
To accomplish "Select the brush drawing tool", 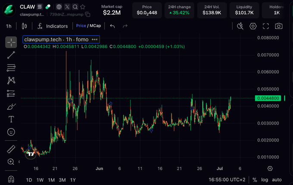I will point(11,107).
